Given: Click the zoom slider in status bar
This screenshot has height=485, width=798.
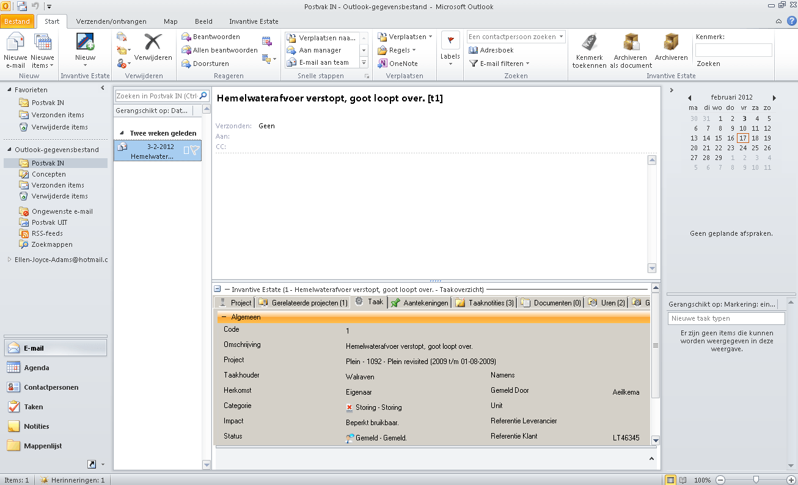Looking at the screenshot, I should tap(756, 480).
